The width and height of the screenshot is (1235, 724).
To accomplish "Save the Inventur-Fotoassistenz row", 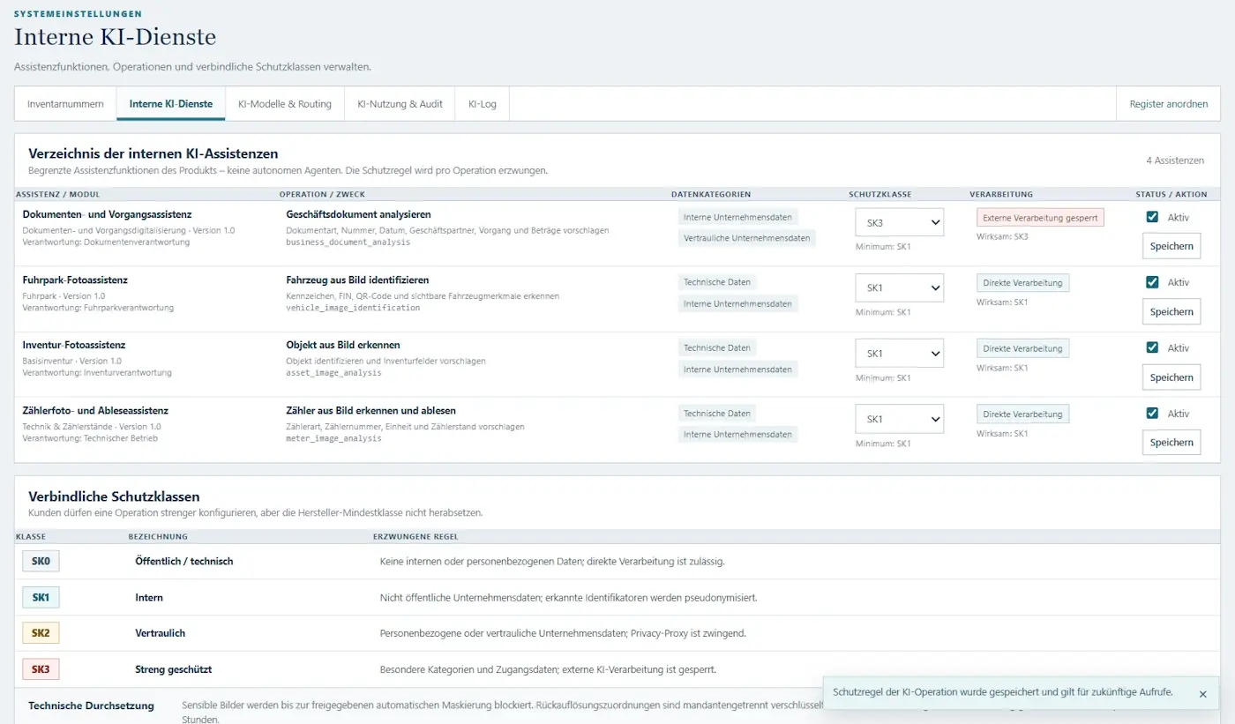I will tap(1171, 377).
